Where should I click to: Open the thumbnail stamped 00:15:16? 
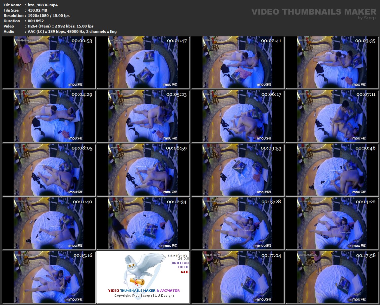pos(49,277)
